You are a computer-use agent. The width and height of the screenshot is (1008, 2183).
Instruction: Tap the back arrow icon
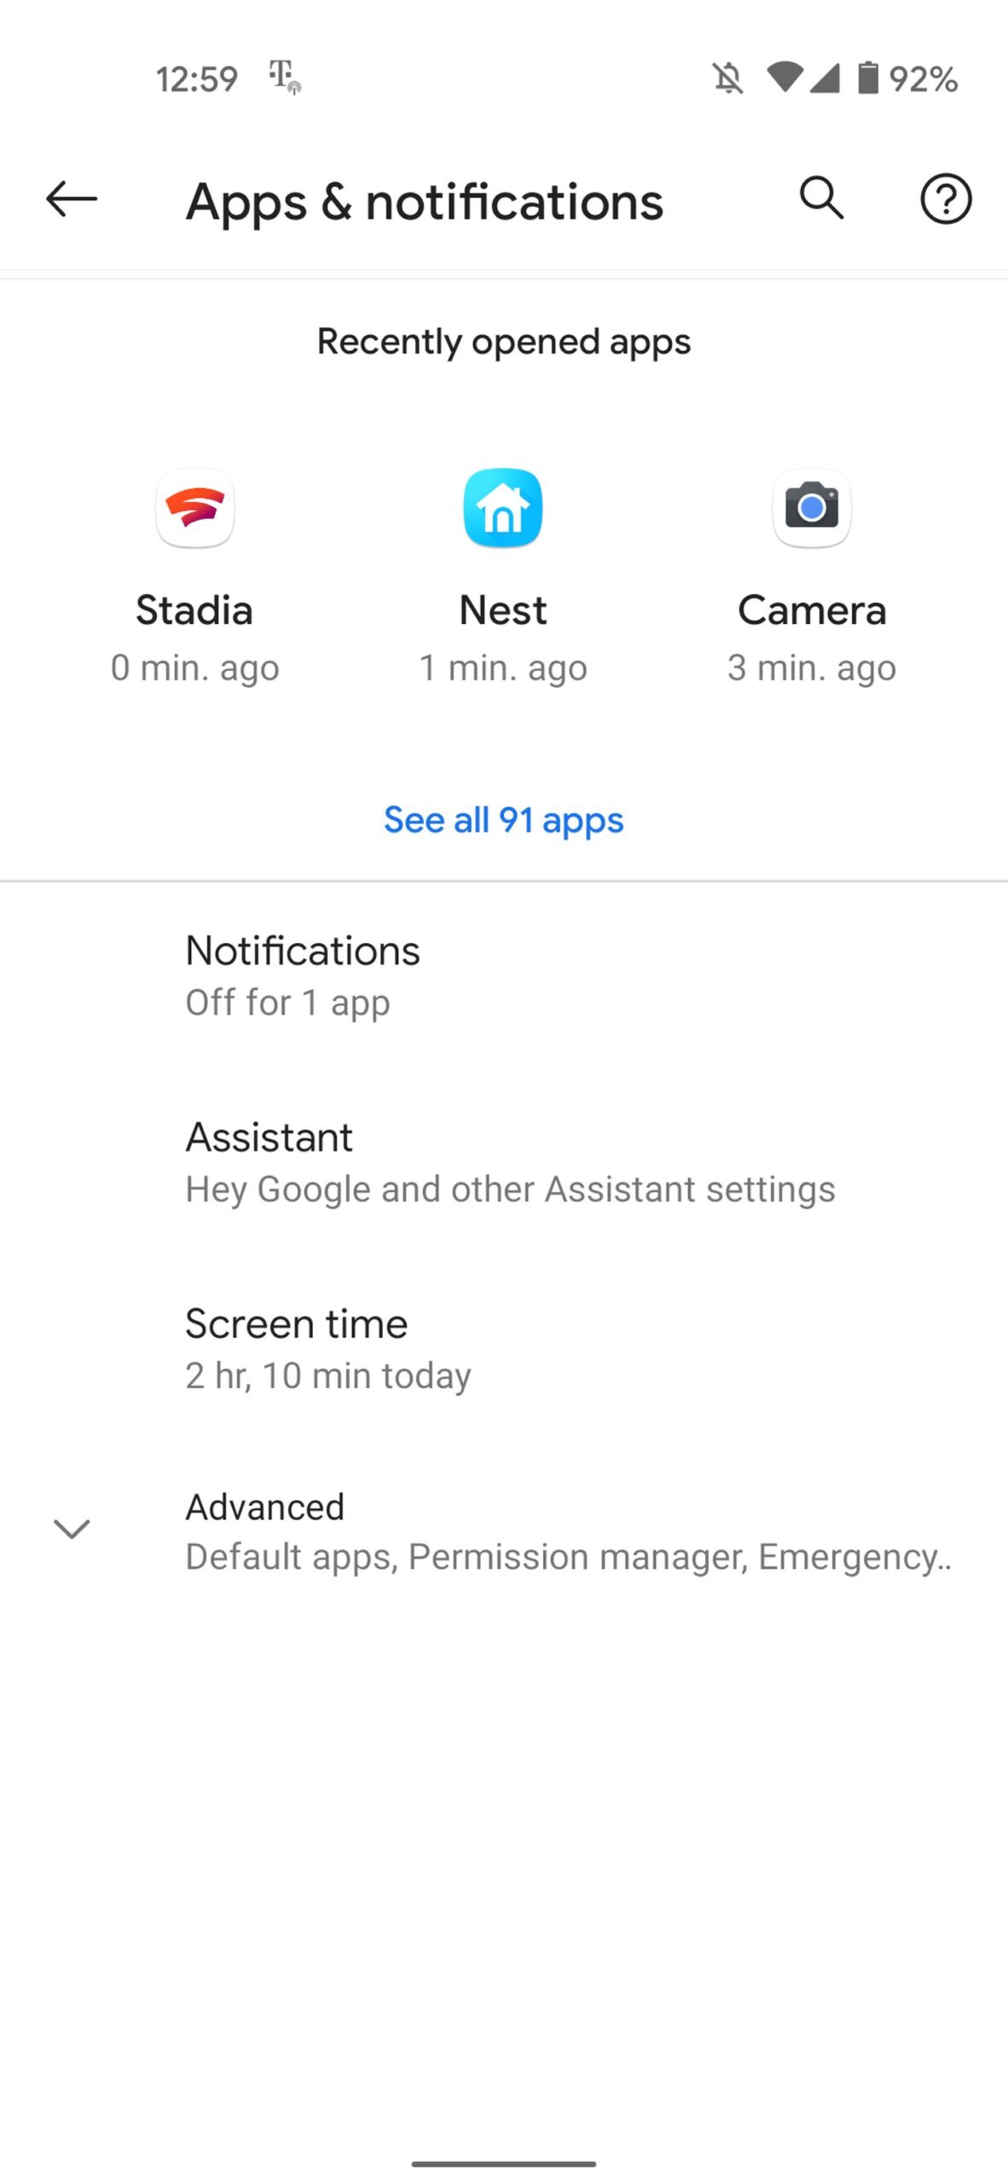click(x=72, y=200)
